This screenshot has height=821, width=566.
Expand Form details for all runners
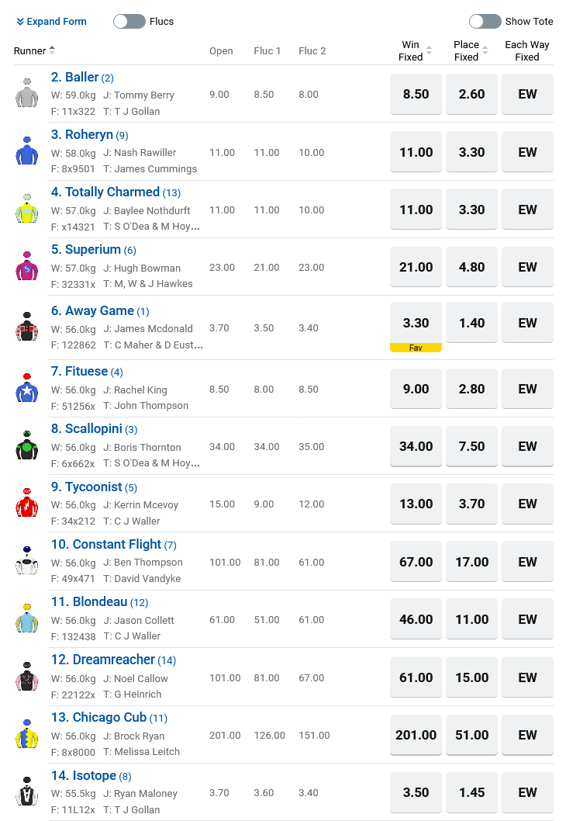coord(52,22)
